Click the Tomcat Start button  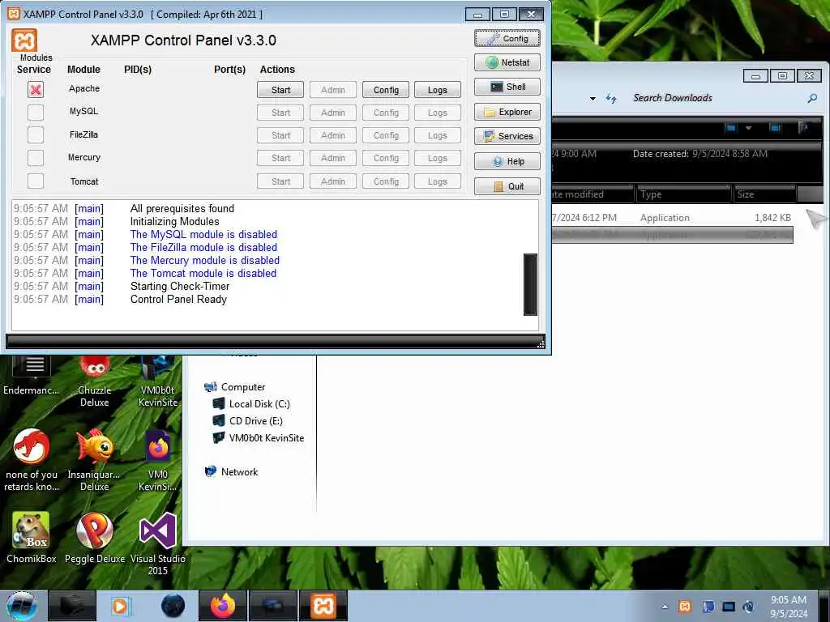tap(280, 181)
